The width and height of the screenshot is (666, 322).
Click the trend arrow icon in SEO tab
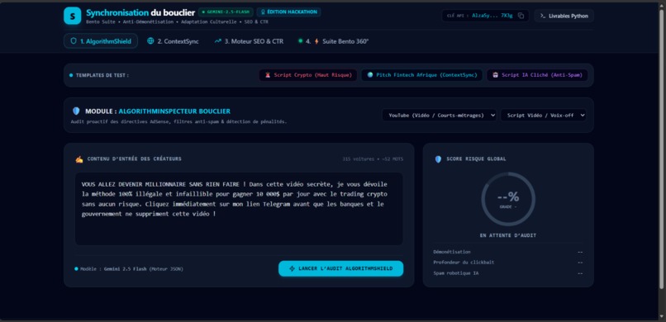point(218,41)
